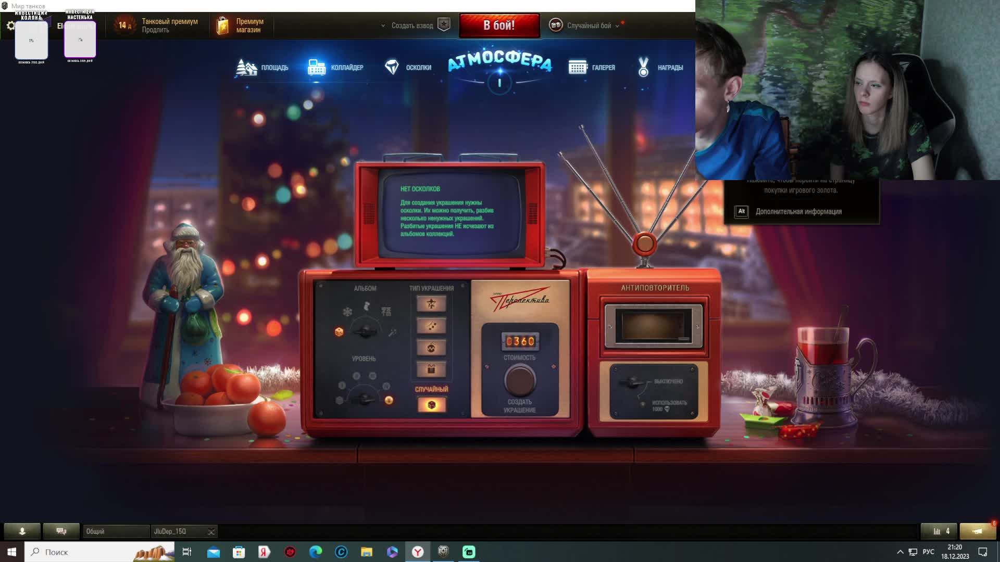Viewport: 1000px width, 562px height.
Task: Open the Осколки tab
Action: [x=408, y=68]
